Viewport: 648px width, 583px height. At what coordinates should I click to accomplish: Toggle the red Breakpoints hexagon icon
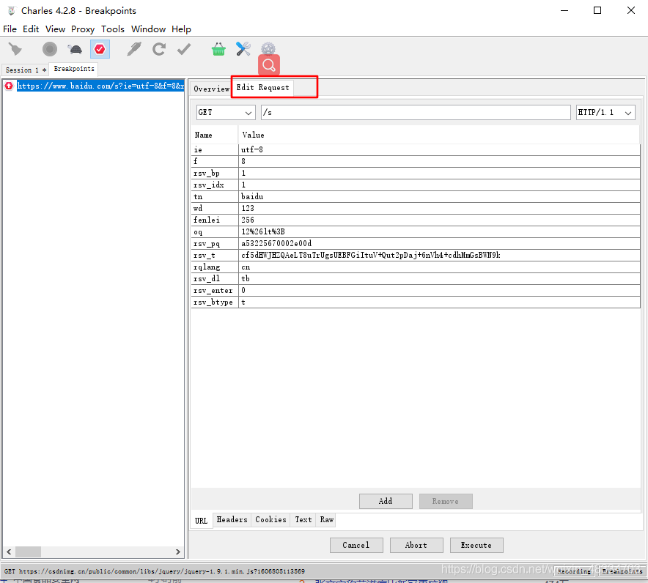(x=100, y=49)
